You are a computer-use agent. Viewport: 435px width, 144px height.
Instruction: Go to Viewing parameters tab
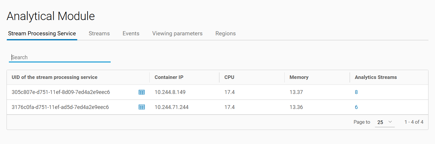click(x=177, y=34)
